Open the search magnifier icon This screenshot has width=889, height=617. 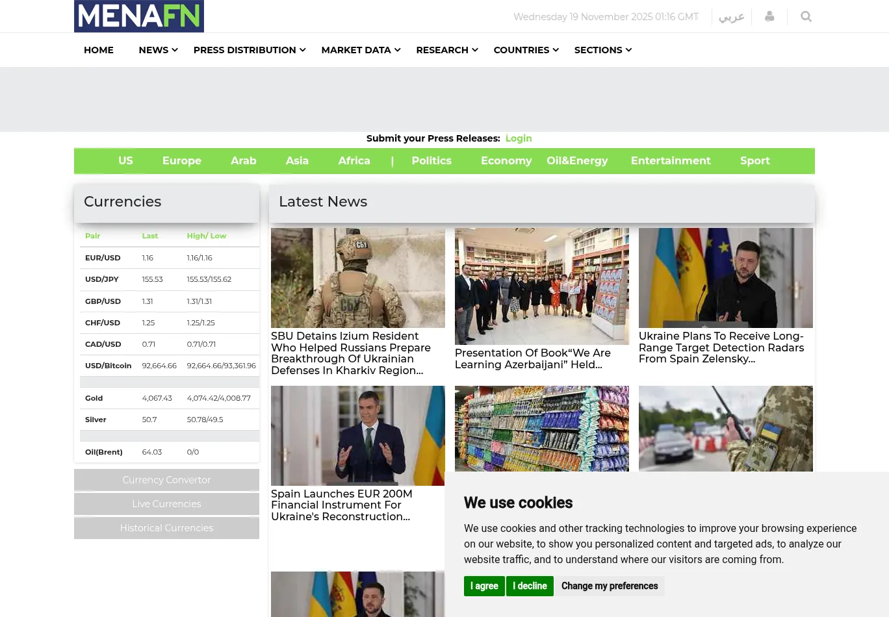[806, 17]
